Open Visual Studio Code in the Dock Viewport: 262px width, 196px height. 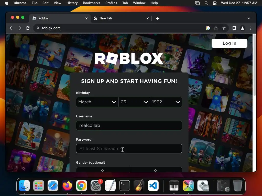coord(153,186)
